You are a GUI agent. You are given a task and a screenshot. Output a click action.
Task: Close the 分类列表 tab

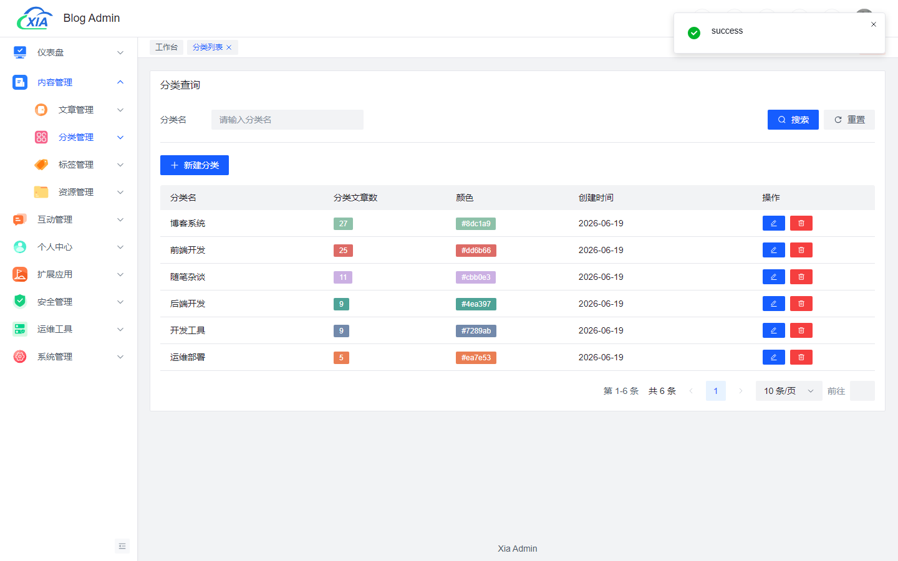pos(229,47)
